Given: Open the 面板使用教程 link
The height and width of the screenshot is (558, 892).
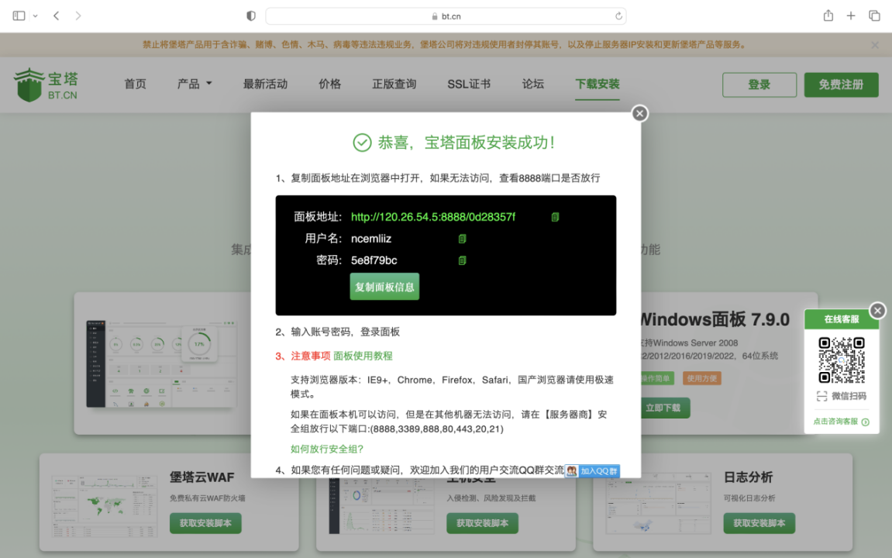Looking at the screenshot, I should (x=363, y=356).
